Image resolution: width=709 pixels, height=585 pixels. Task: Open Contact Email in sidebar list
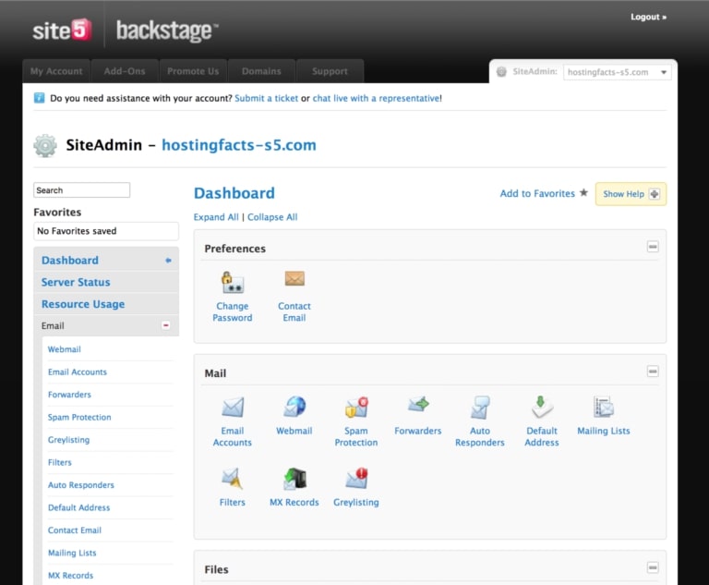(75, 530)
